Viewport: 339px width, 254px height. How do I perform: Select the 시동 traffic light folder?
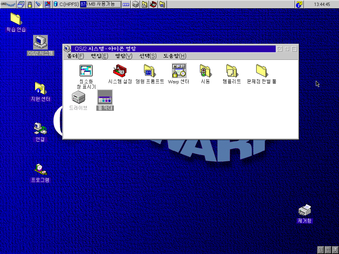[205, 74]
